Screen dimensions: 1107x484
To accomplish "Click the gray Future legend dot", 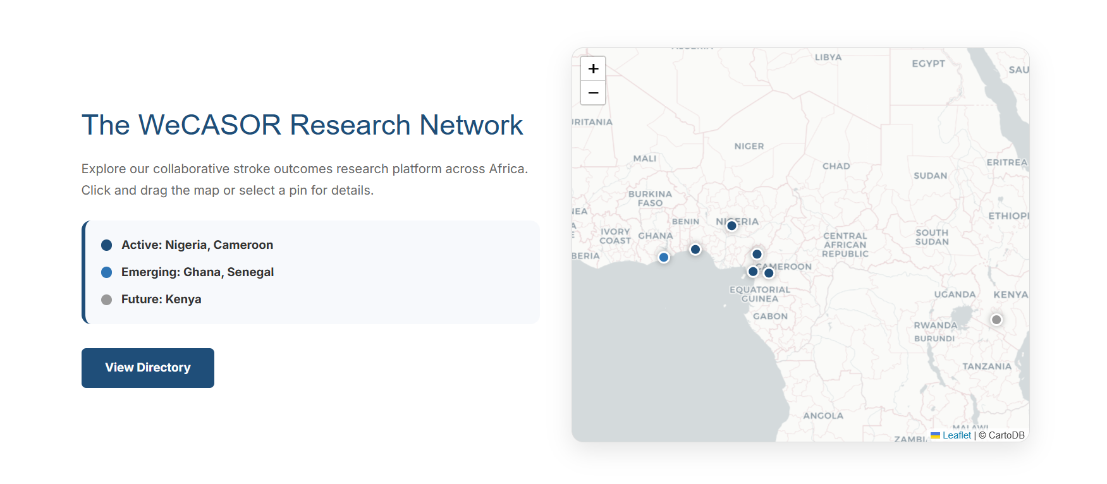I will tap(107, 299).
